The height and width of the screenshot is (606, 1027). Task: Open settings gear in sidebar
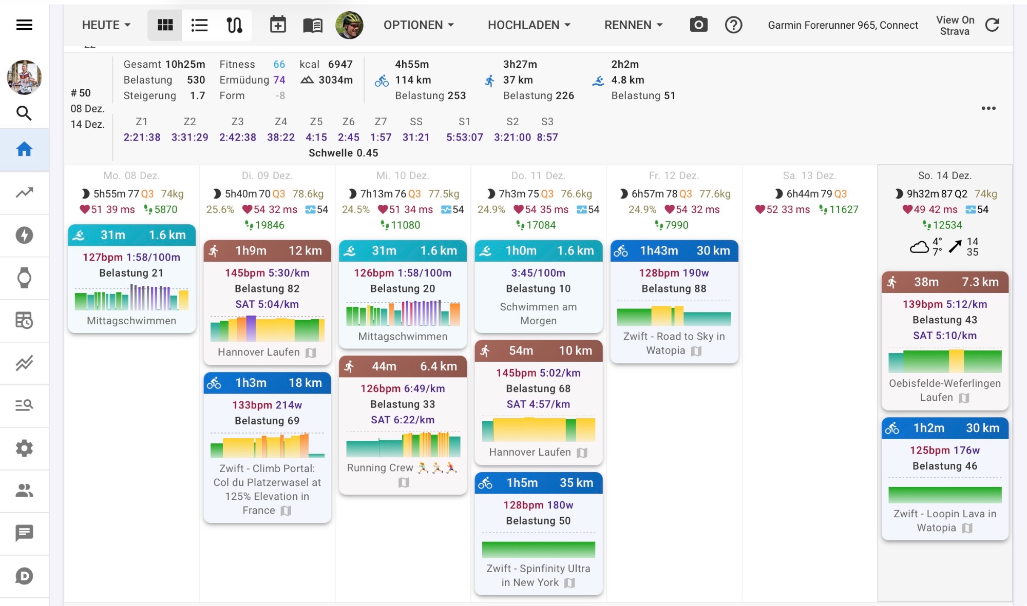tap(24, 448)
